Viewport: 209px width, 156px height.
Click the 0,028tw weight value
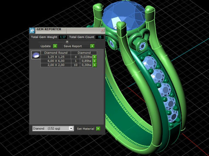86,57
